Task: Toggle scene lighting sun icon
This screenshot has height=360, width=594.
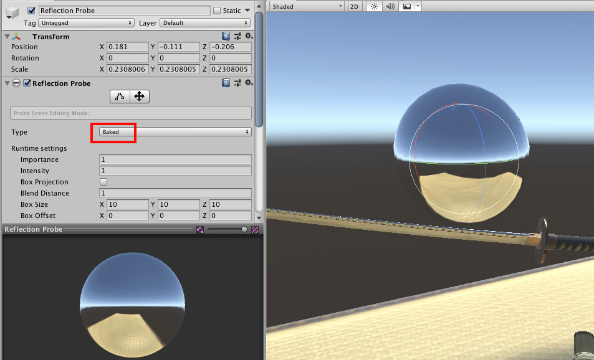Action: coord(374,6)
